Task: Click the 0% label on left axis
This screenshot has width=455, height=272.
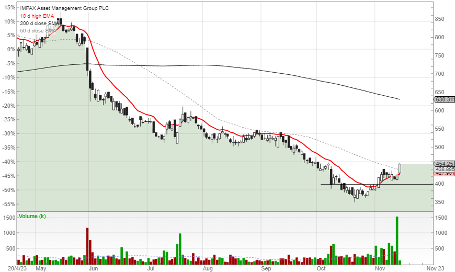Action: [x=12, y=49]
